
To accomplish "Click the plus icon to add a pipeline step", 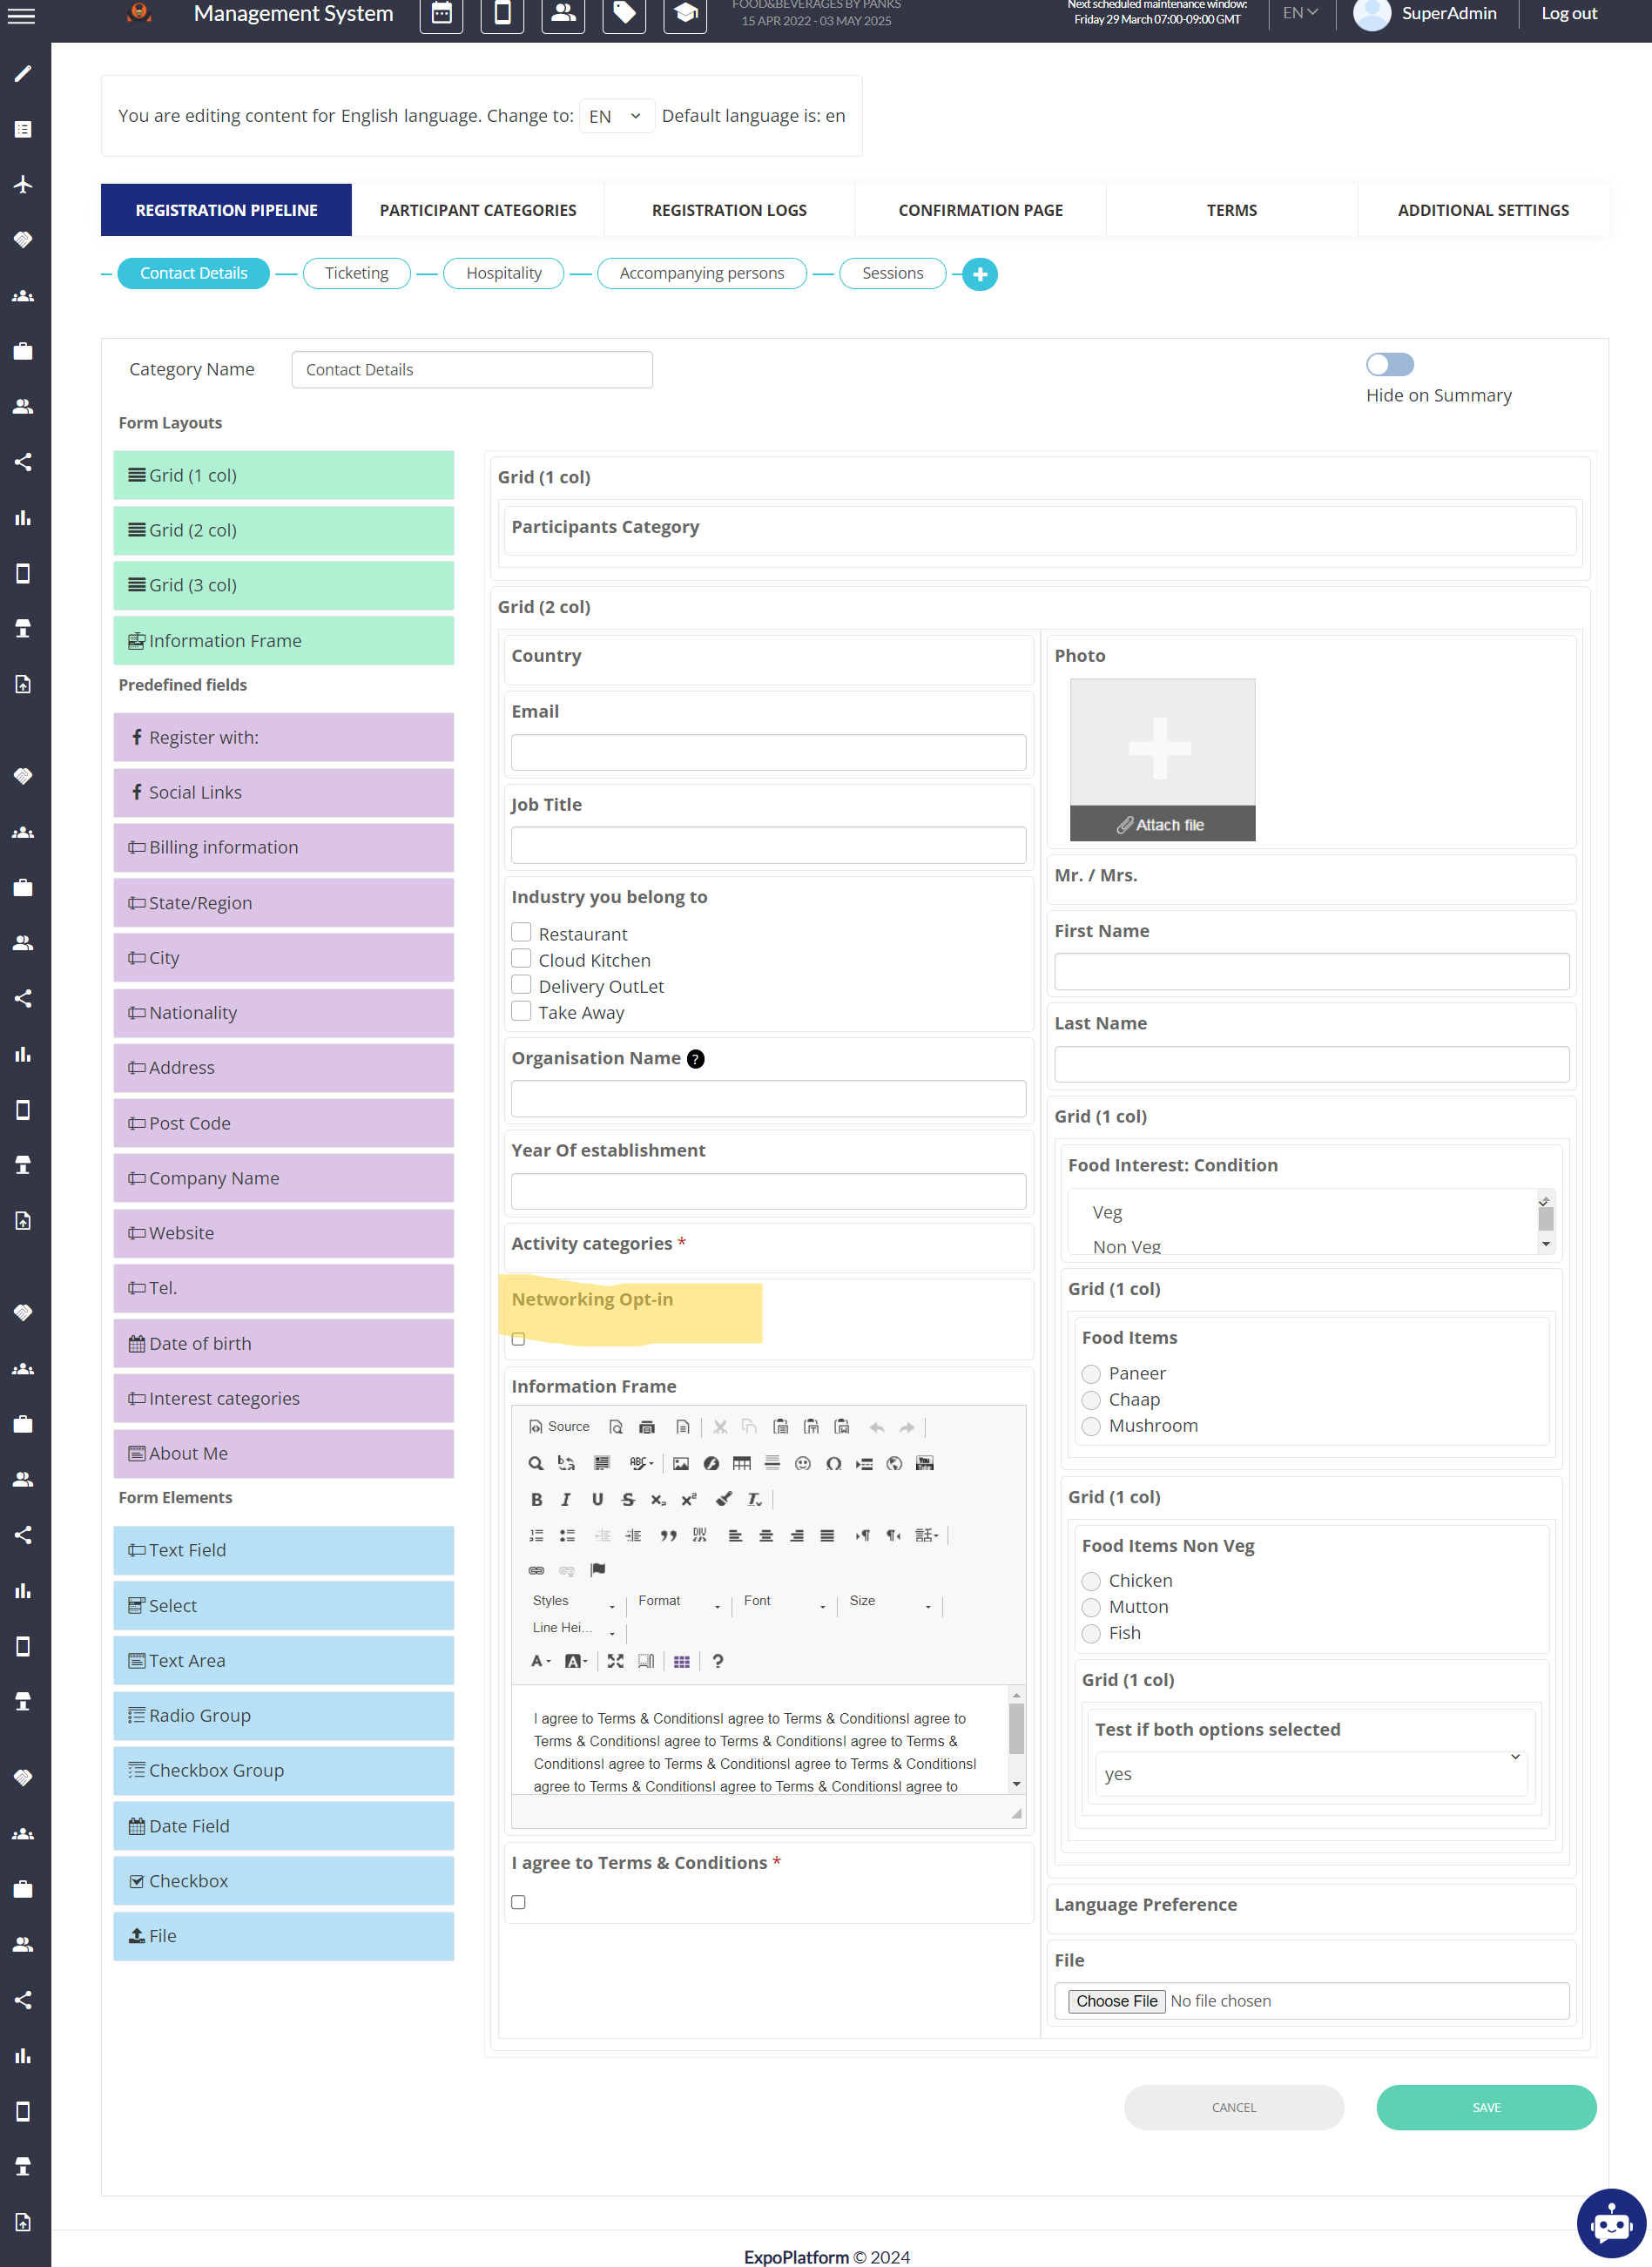I will tap(979, 274).
